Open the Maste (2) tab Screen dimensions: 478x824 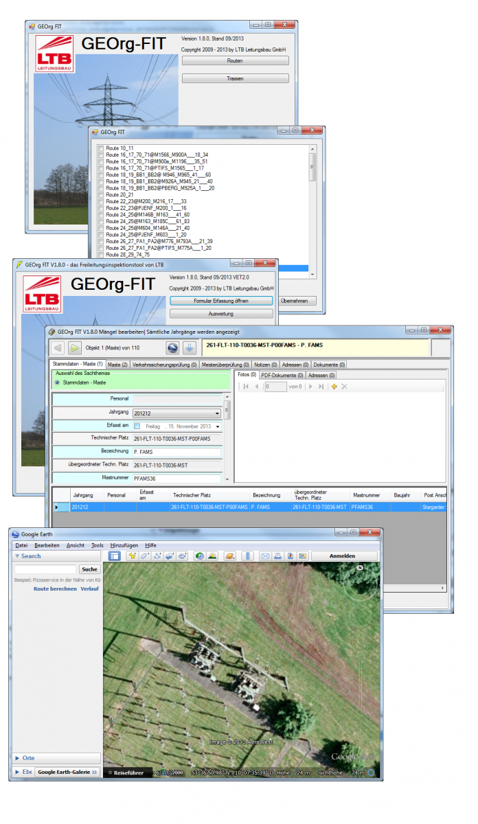point(117,365)
